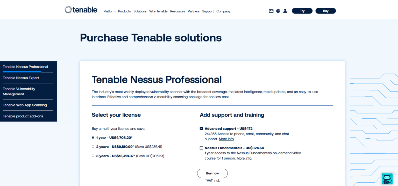The height and width of the screenshot is (186, 398).
Task: Open the email contact icon
Action: click(x=271, y=11)
